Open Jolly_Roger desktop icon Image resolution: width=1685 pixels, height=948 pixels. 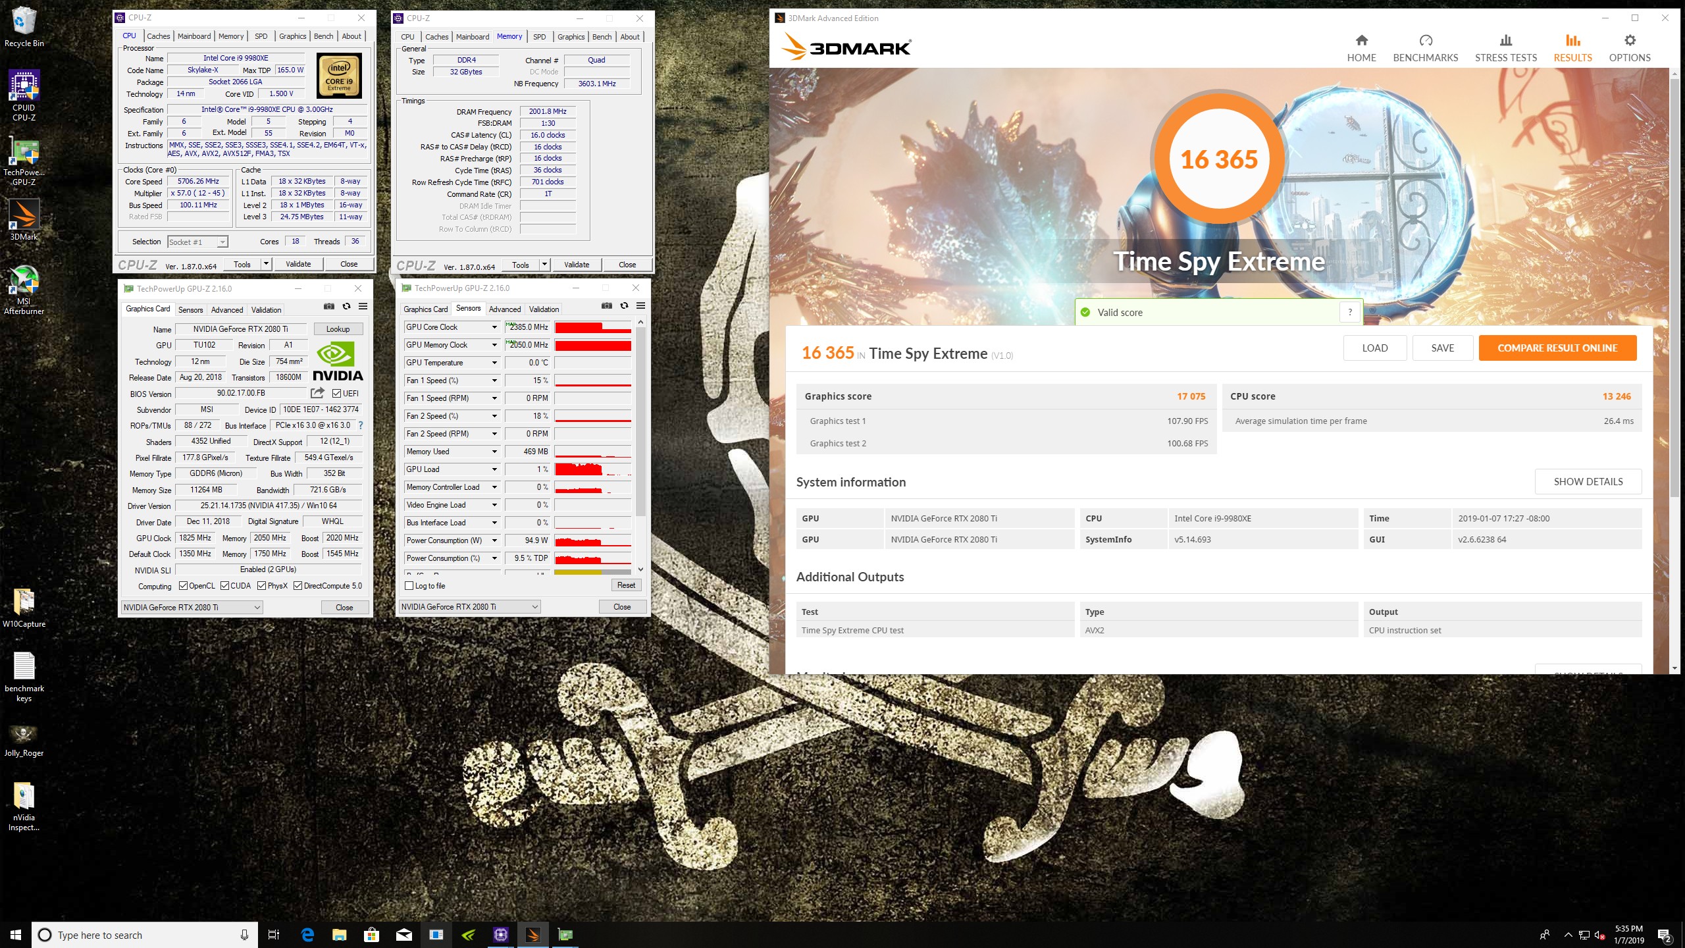pos(24,740)
